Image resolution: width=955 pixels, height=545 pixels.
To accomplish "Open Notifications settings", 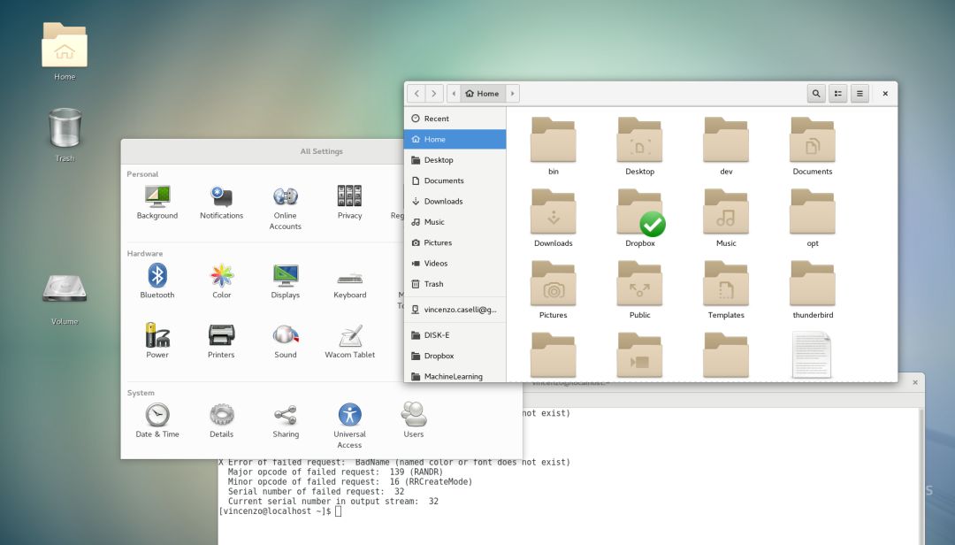I will pyautogui.click(x=221, y=203).
